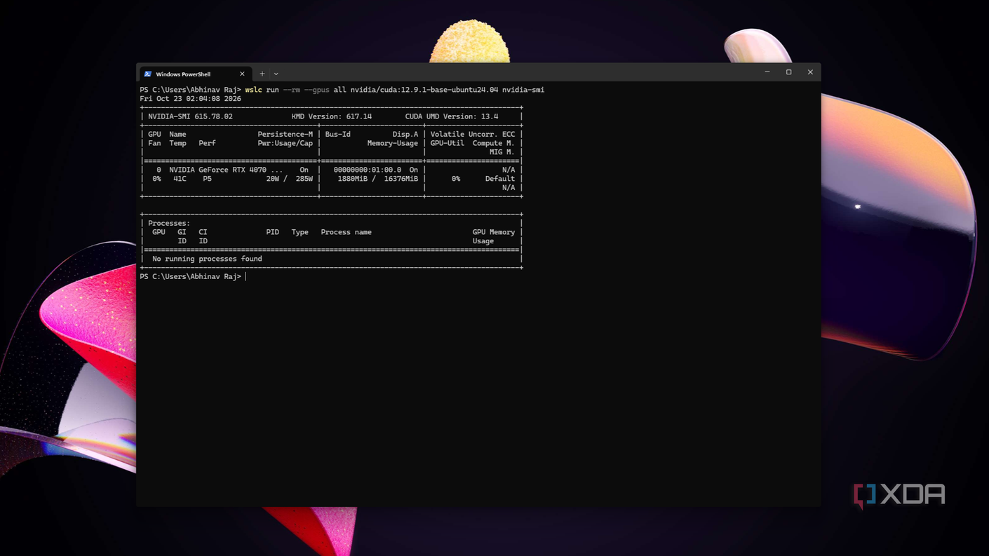
Task: Click the "Persistence-M" column header
Action: coord(285,135)
